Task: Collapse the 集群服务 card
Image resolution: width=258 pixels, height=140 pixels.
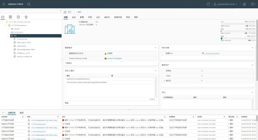Action: coord(155,48)
